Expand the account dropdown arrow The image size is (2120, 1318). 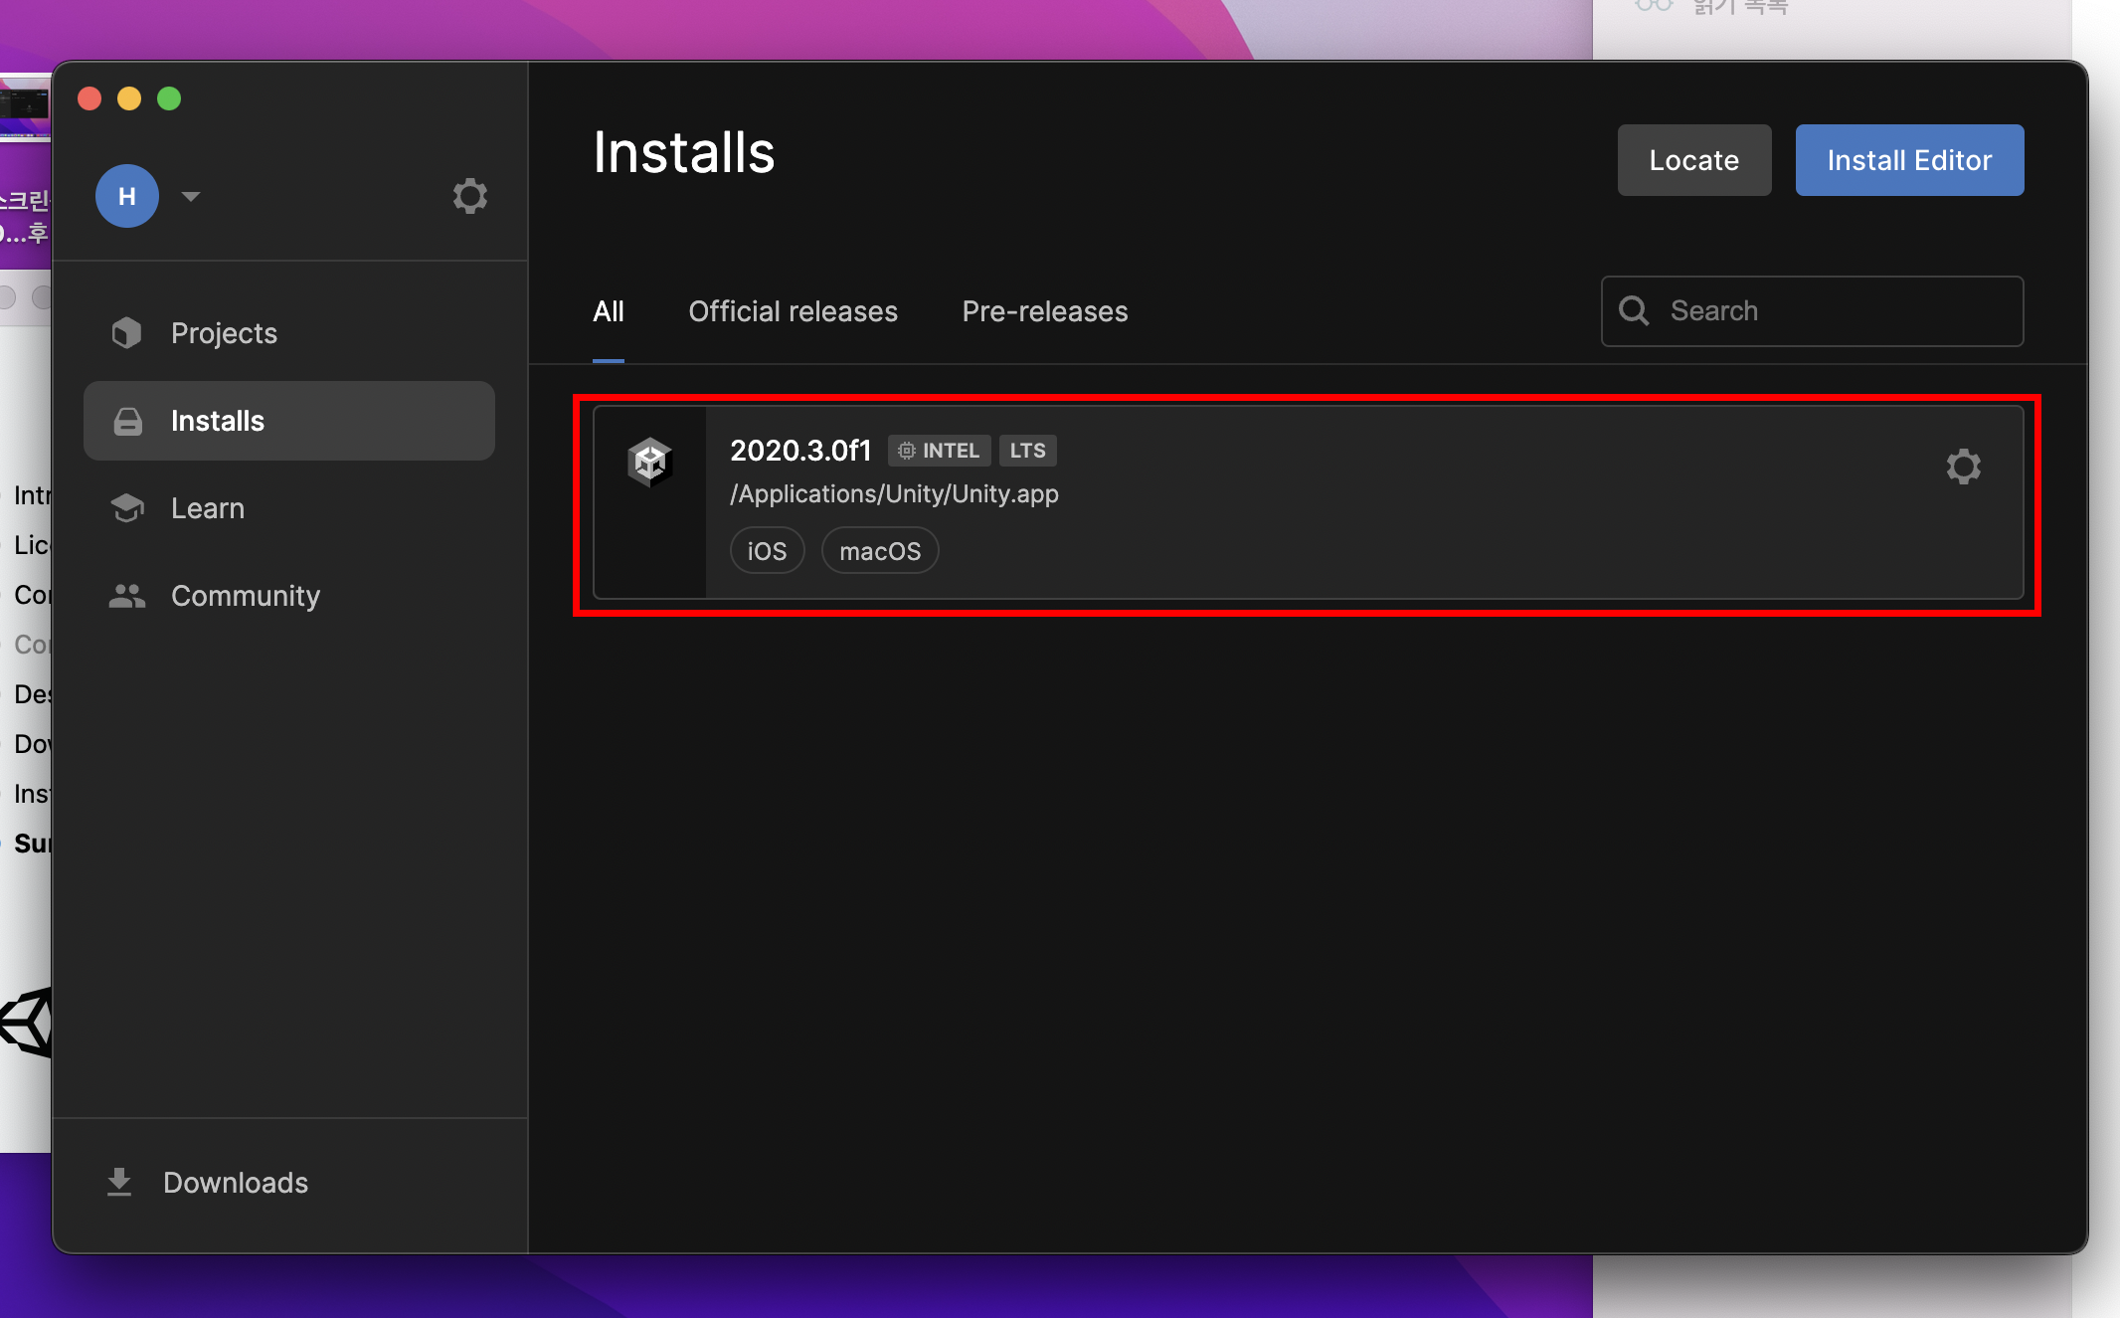pos(191,196)
